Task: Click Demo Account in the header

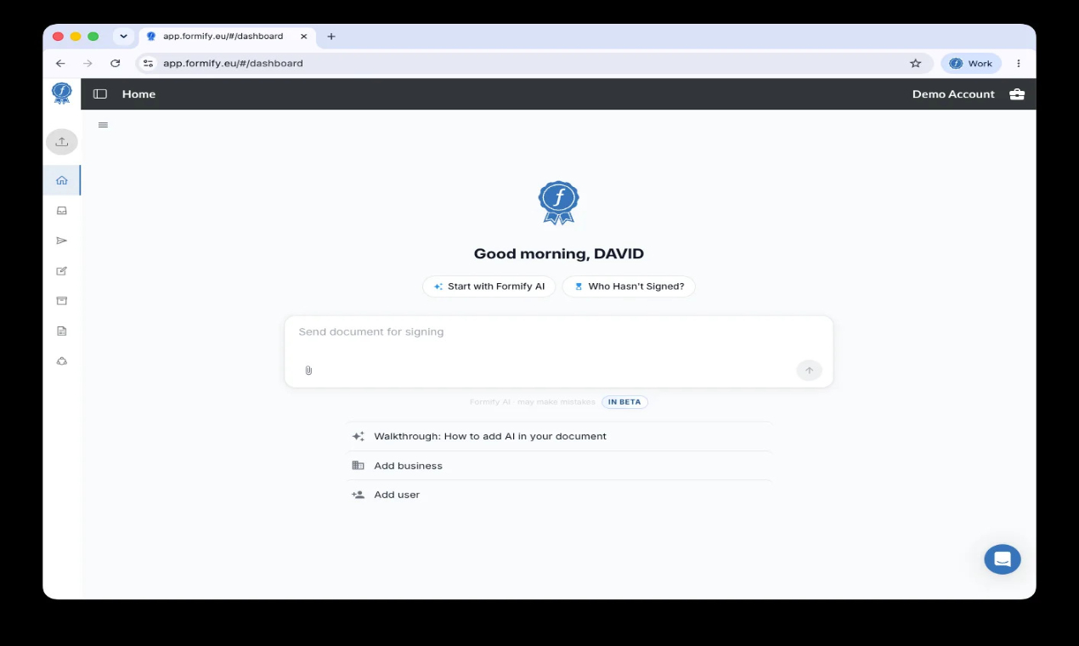Action: [953, 94]
